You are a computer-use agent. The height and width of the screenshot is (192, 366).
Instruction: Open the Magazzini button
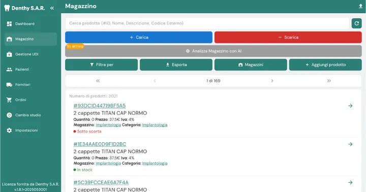tap(251, 65)
